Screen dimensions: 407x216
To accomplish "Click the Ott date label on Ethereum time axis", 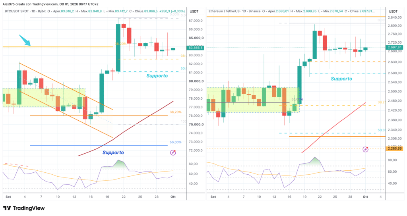I will pos(366,197).
